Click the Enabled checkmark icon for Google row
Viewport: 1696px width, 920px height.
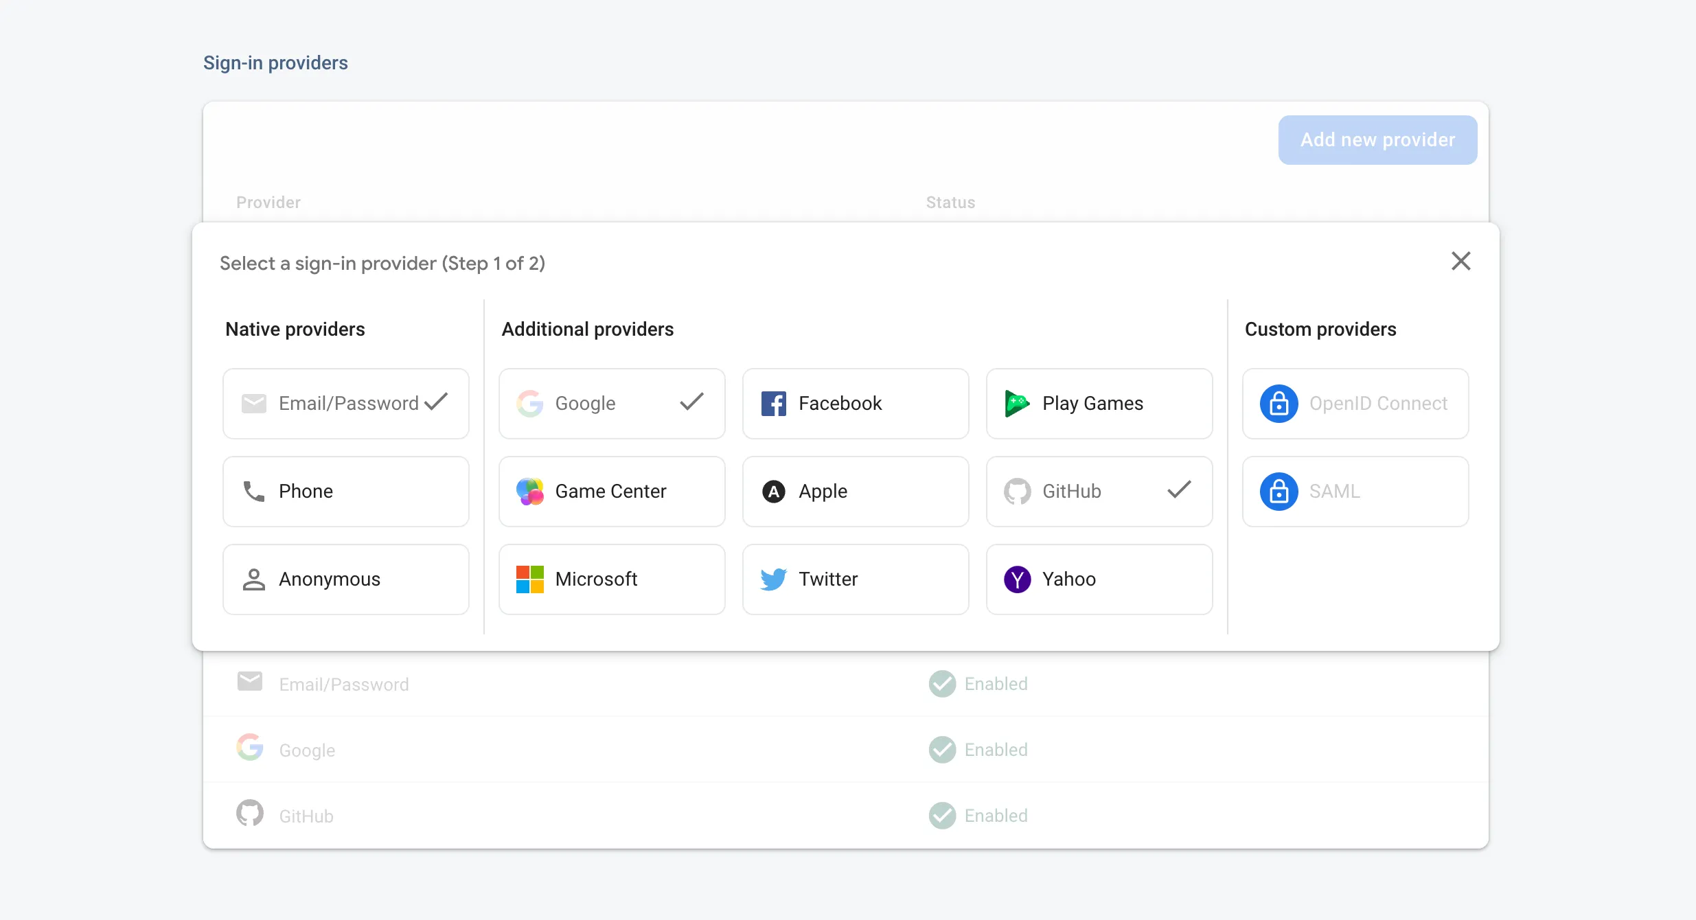click(942, 750)
